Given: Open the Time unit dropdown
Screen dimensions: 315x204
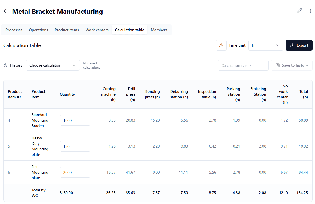Looking at the screenshot, I should 265,45.
